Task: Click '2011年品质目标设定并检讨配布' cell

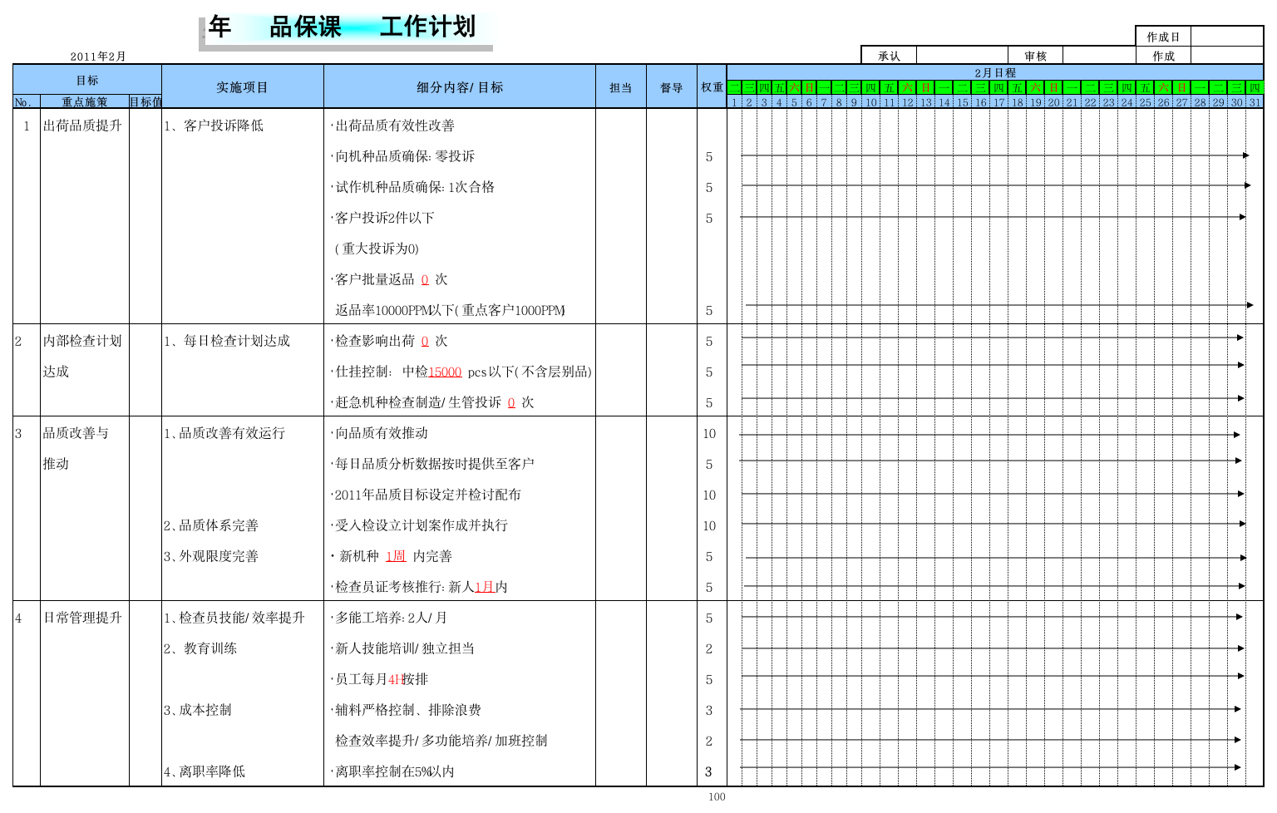Action: click(x=426, y=495)
